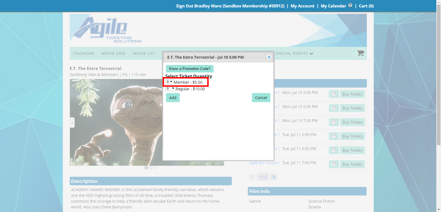Screen dimensions: 441x212
Task: Click Know a Promotion Code button
Action: pos(190,69)
